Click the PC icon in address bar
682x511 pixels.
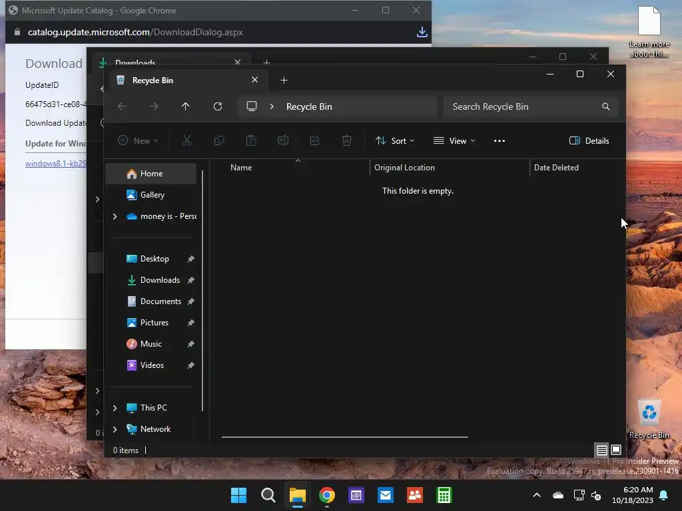[x=251, y=106]
